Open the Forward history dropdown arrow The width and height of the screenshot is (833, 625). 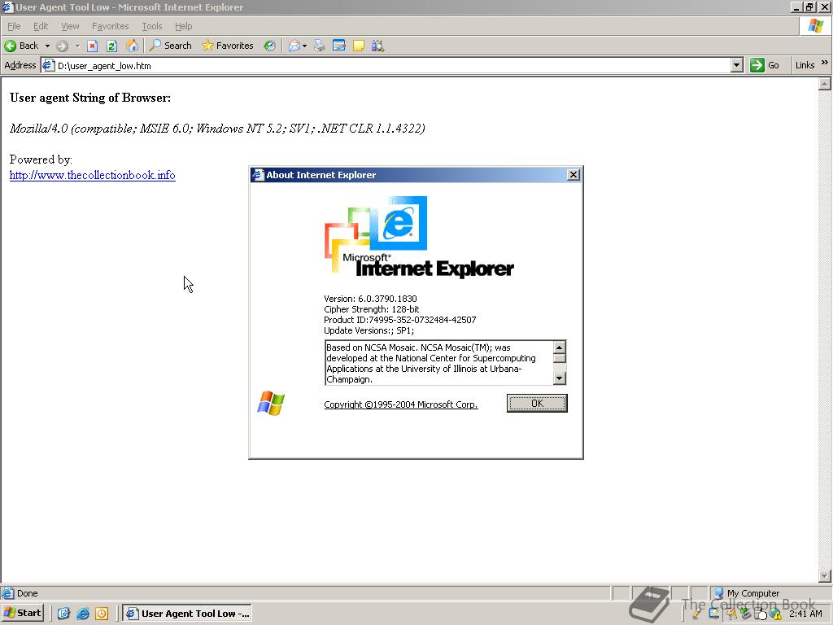click(77, 46)
